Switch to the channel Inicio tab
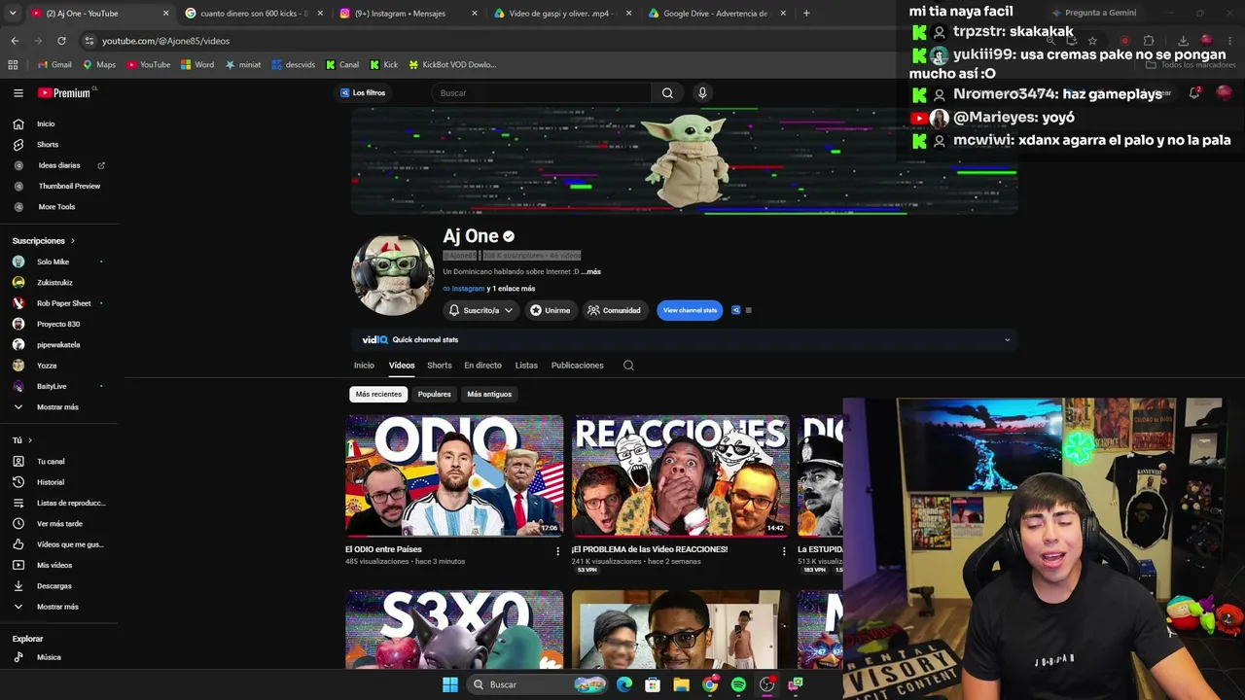This screenshot has height=700, width=1245. (x=364, y=366)
